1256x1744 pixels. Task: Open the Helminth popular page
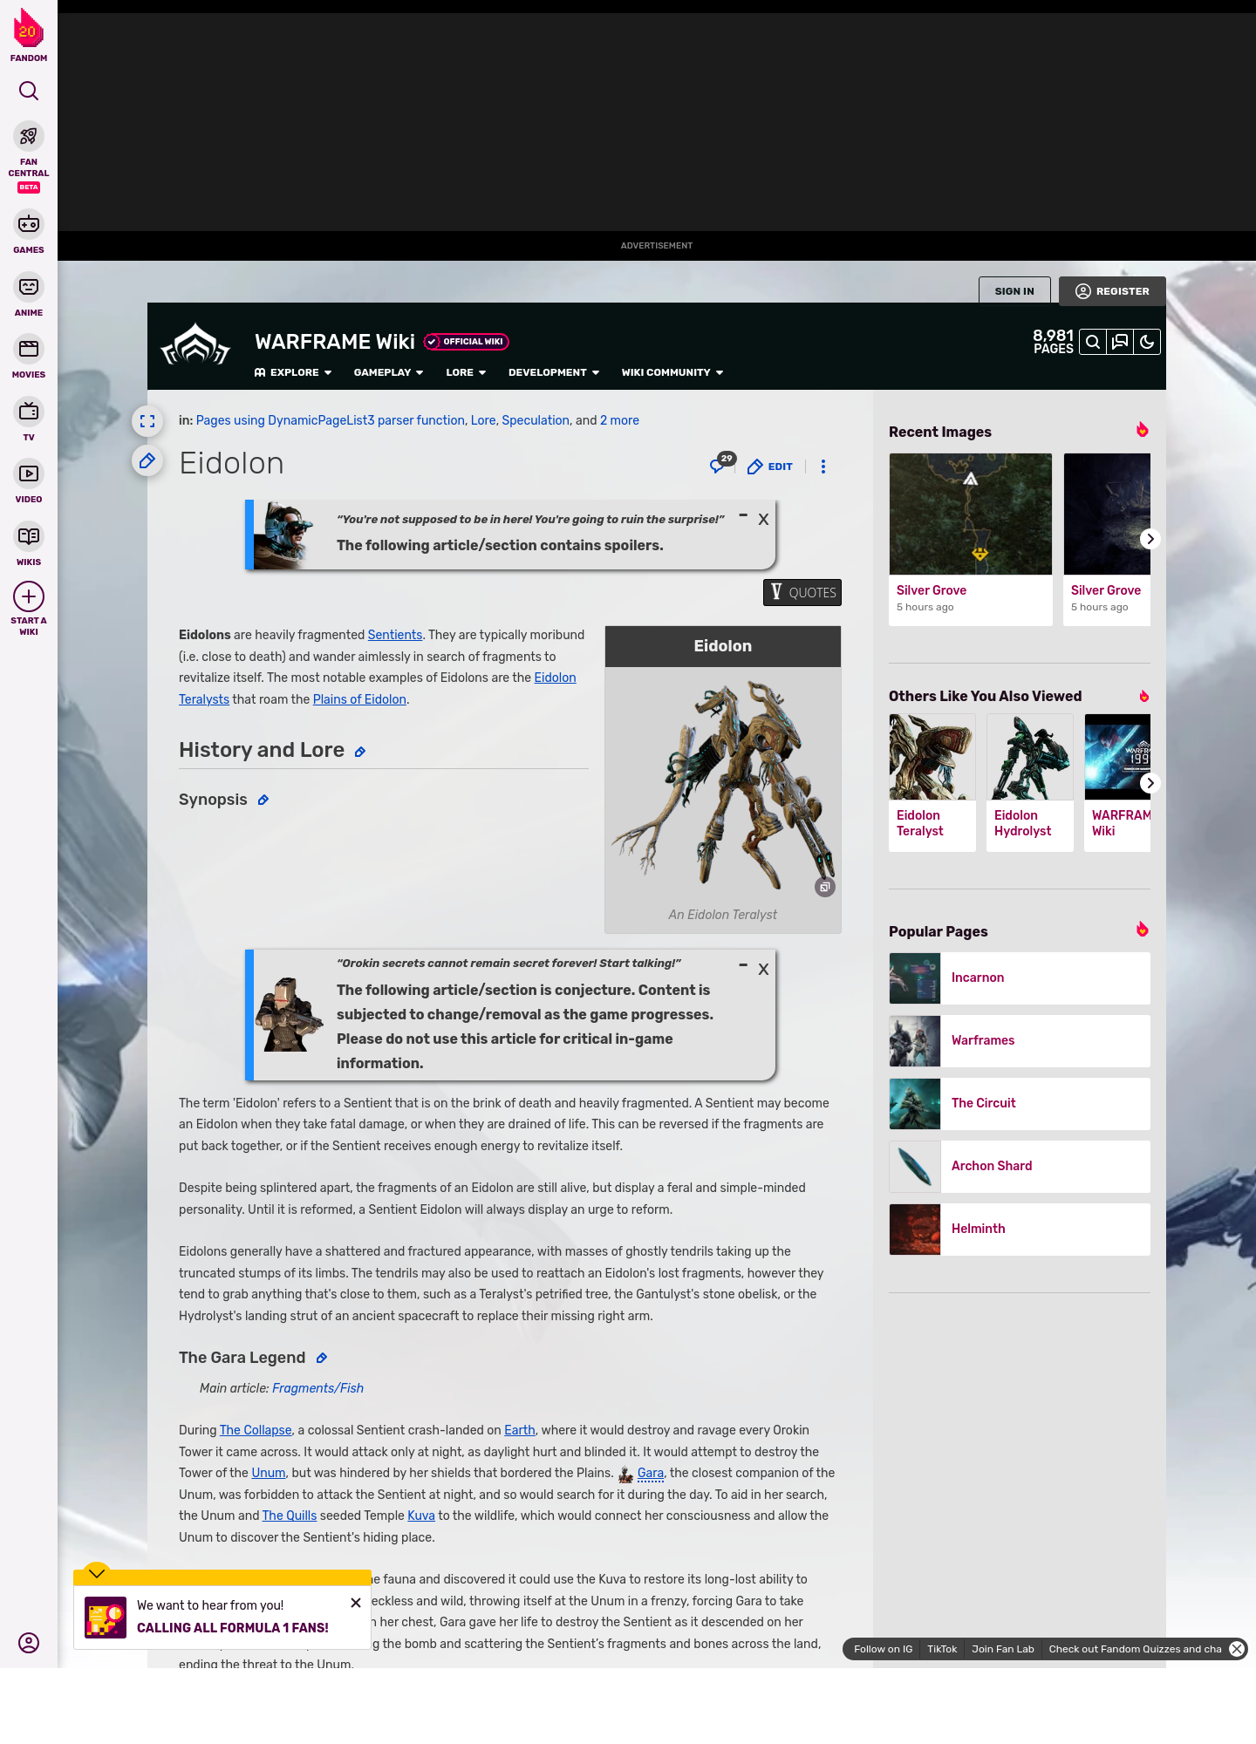1020,1230
